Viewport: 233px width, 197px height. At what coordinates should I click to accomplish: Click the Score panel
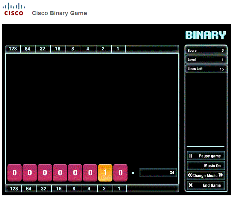[x=206, y=50]
